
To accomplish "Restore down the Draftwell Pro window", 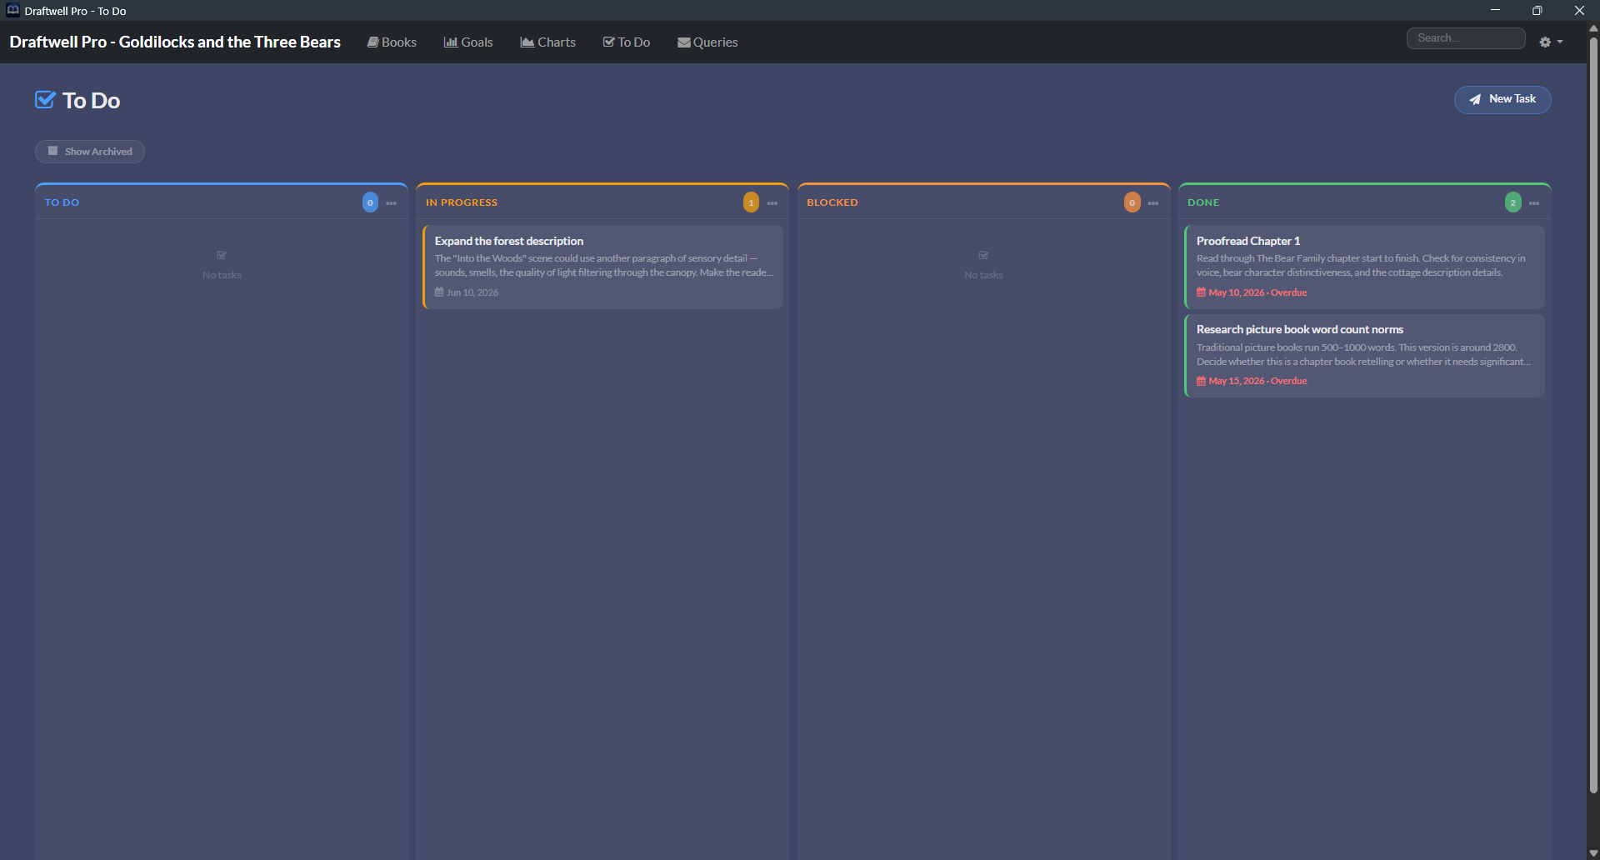I will pos(1537,10).
